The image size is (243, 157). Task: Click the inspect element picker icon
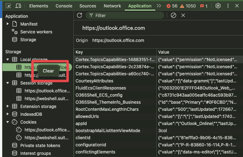point(9,6)
